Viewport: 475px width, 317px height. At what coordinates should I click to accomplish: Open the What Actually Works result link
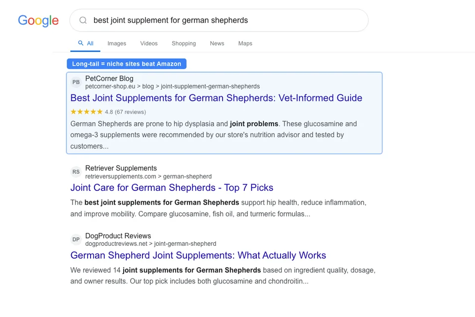coord(198,255)
